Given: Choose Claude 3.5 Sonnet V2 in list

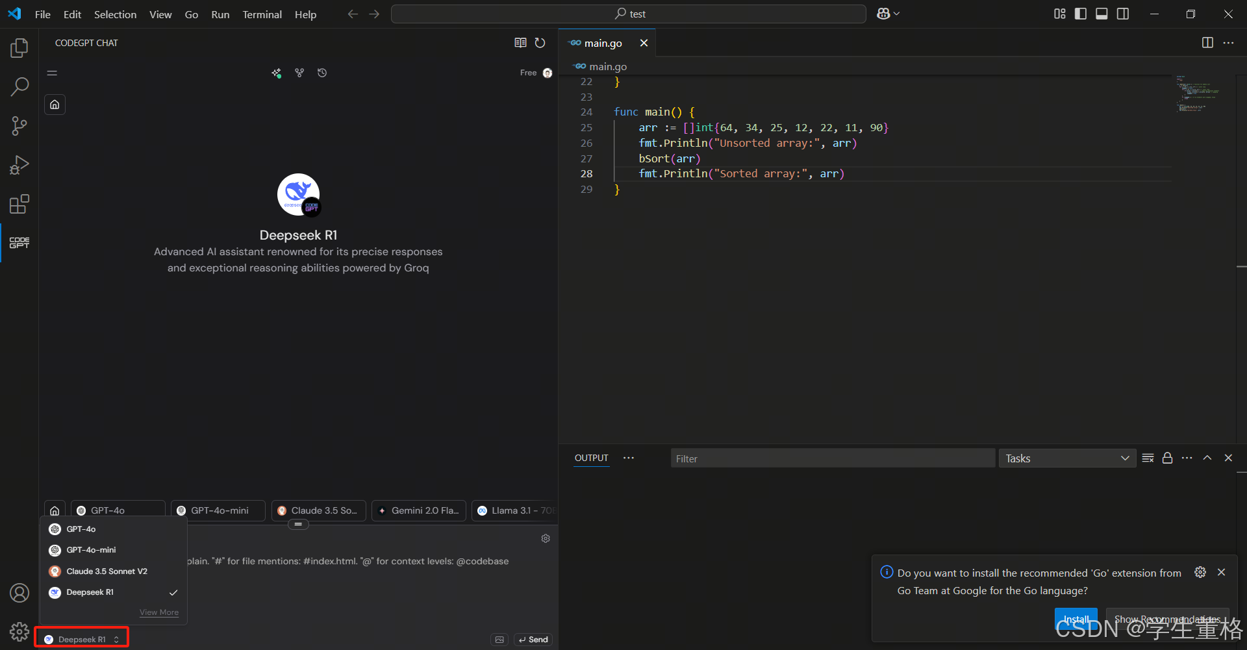Looking at the screenshot, I should click(114, 571).
